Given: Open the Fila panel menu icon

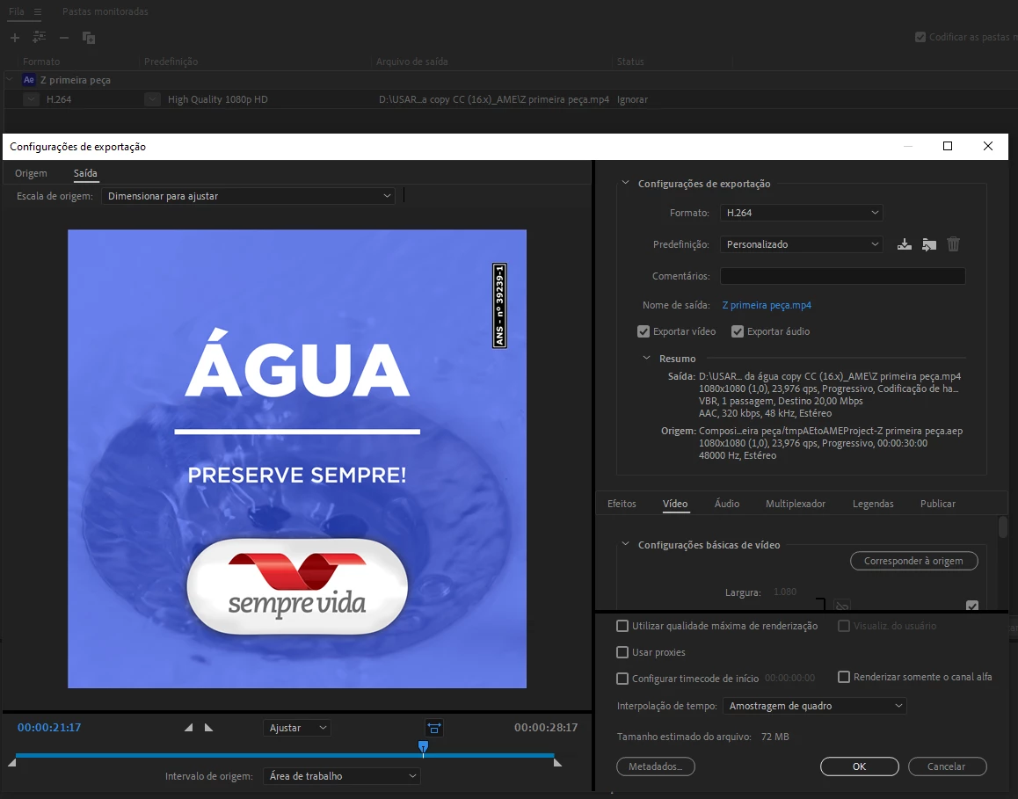Looking at the screenshot, I should pos(38,11).
